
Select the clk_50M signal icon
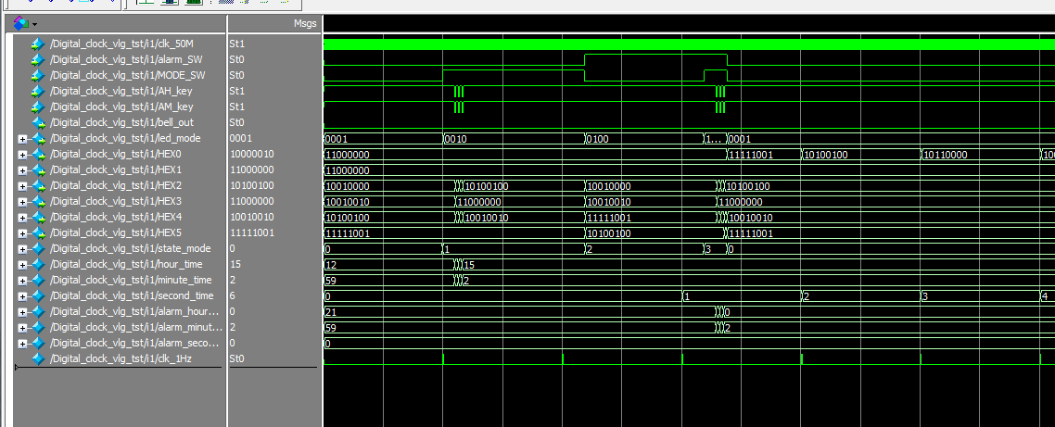tap(38, 44)
